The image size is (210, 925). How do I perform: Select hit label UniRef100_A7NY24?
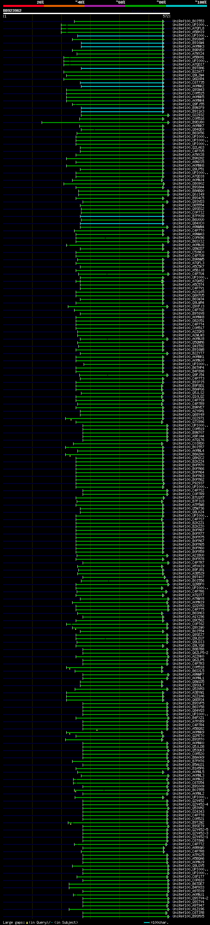coord(188,54)
